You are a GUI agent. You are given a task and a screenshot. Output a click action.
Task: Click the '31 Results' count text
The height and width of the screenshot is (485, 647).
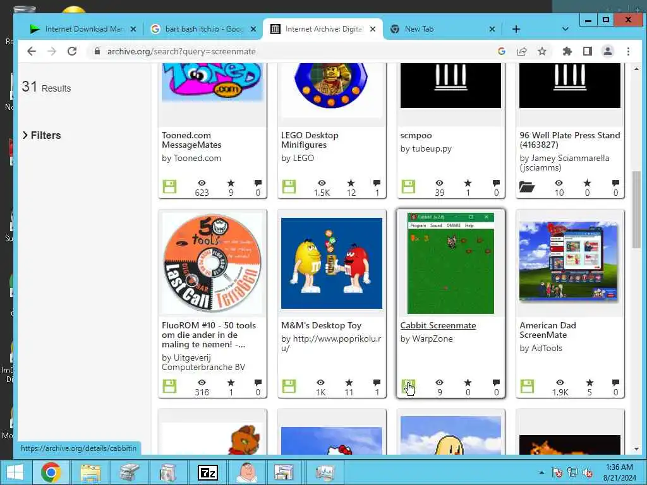[x=46, y=87]
